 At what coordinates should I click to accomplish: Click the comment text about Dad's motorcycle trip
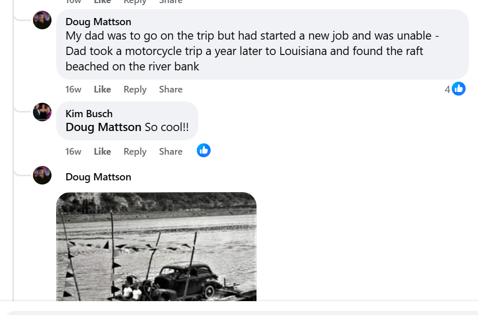(245, 51)
